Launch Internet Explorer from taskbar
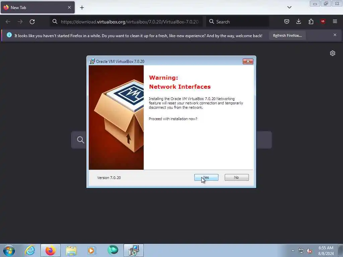The image size is (343, 257). [30, 250]
